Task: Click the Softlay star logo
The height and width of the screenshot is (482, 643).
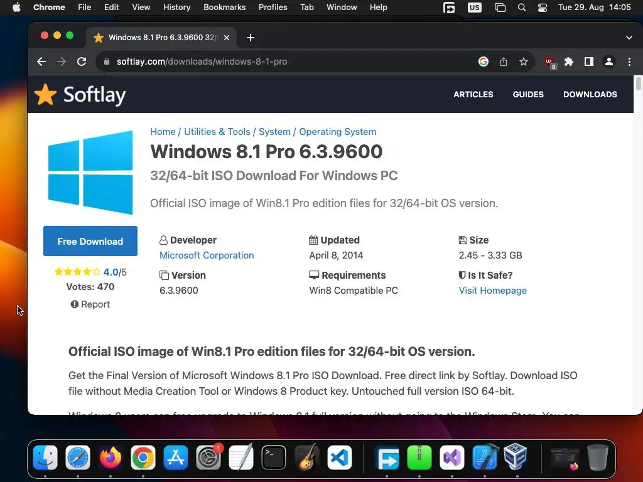Action: pos(45,94)
